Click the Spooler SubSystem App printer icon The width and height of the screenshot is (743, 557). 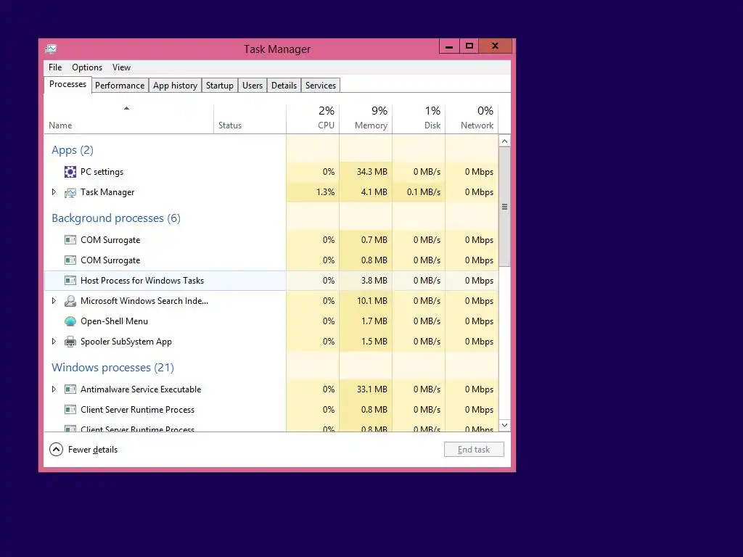coord(70,342)
